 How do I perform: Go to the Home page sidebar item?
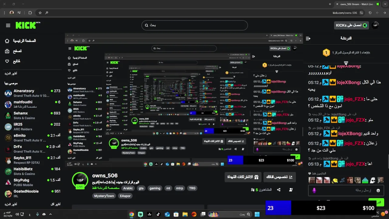[x=20, y=41]
